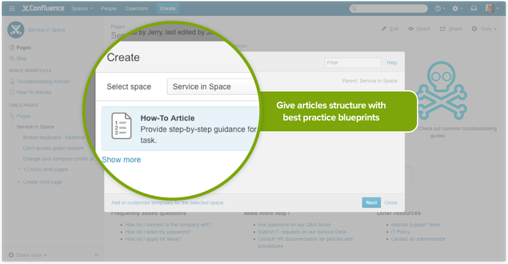The image size is (508, 264).
Task: Open the notifications inbox icon
Action: pyautogui.click(x=473, y=8)
